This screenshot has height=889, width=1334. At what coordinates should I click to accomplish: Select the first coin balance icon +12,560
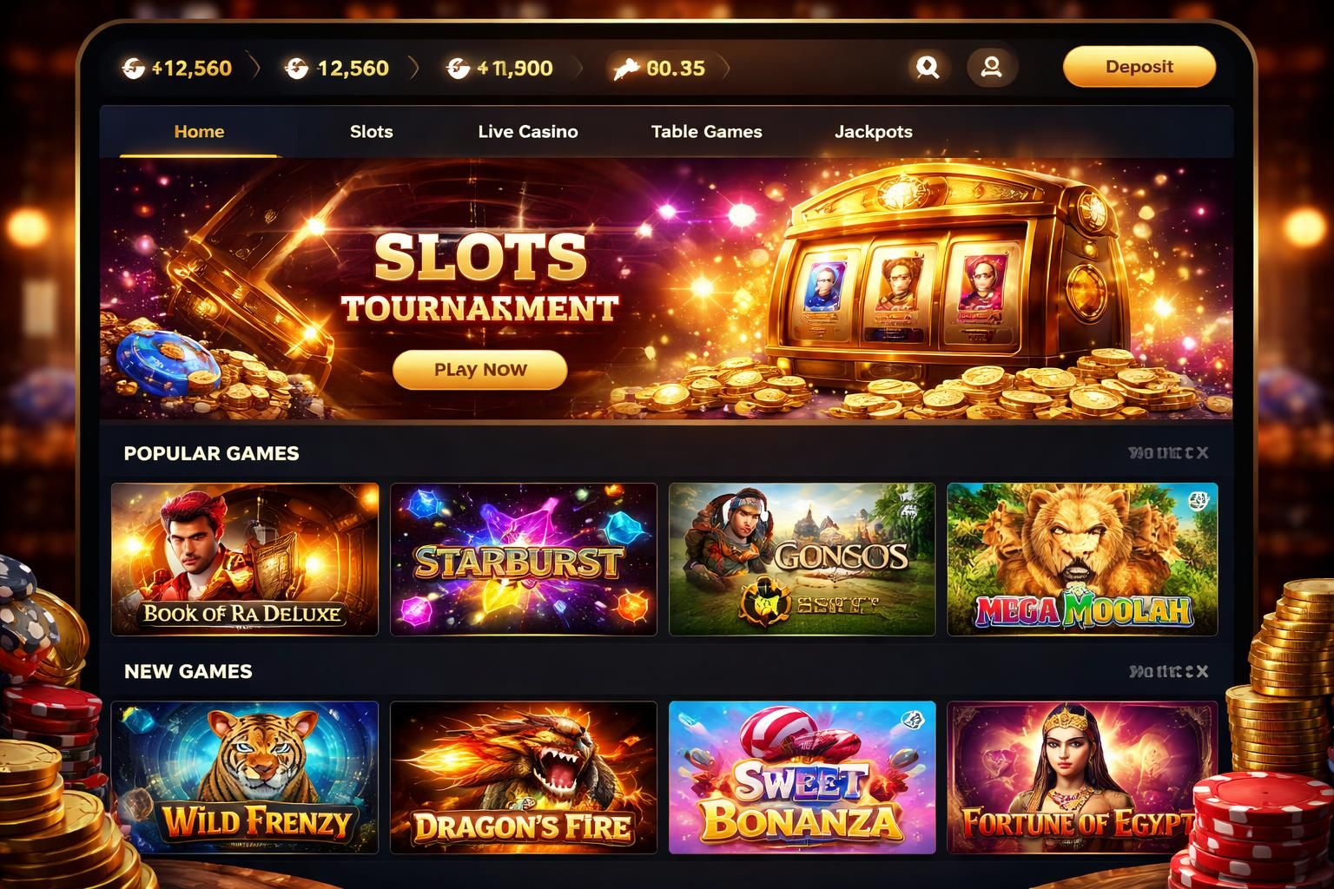point(134,68)
